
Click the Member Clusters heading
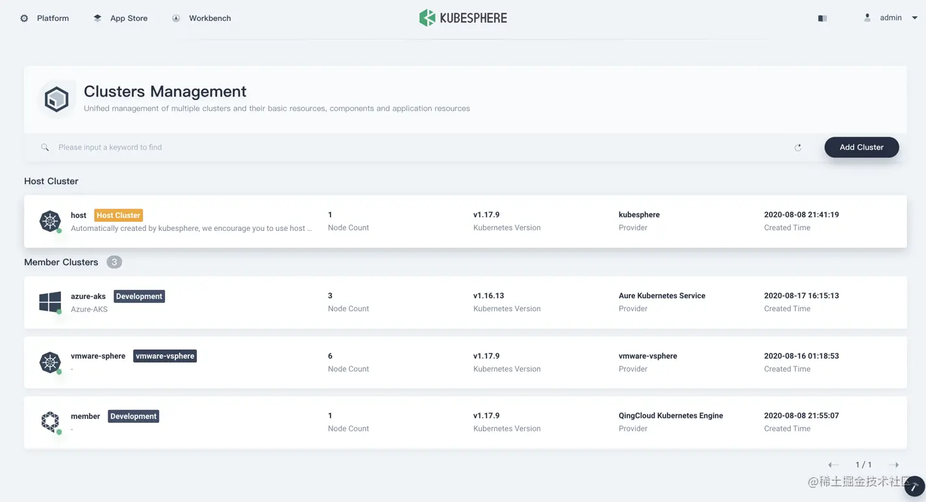pyautogui.click(x=61, y=262)
